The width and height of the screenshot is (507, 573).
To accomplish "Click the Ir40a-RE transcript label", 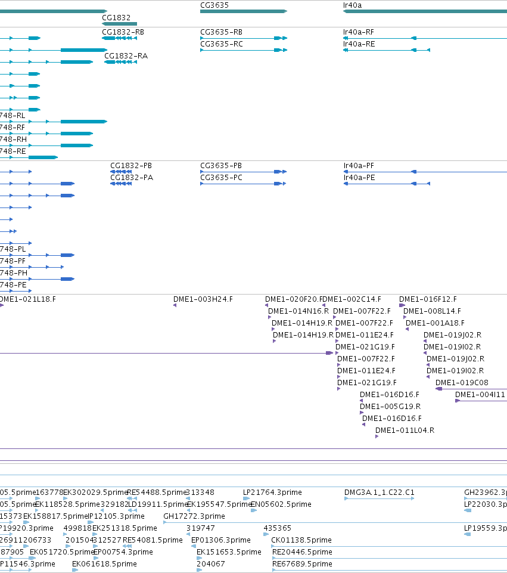I will click(359, 44).
